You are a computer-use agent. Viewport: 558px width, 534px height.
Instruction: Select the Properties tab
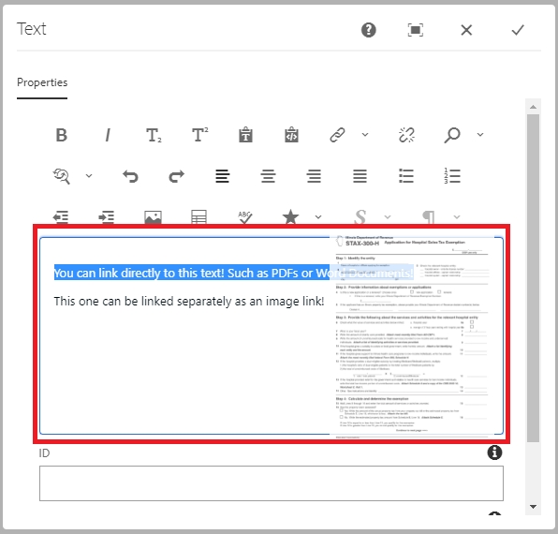[x=42, y=82]
